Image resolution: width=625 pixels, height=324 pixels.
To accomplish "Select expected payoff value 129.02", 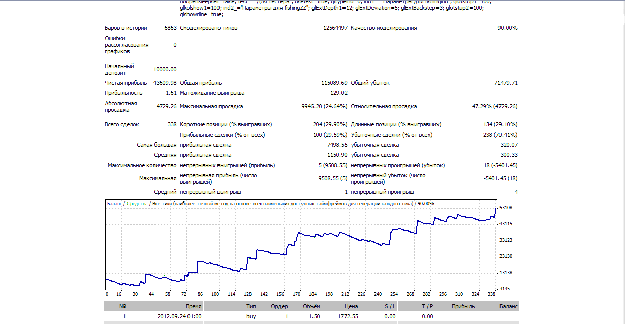I will 339,93.
